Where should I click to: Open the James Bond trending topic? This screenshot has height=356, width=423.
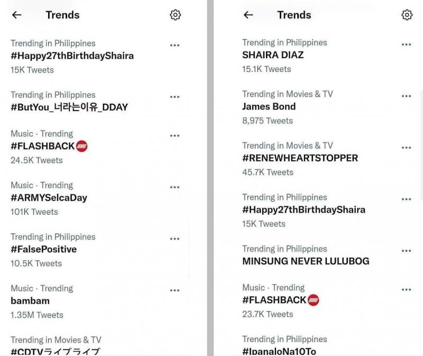269,106
